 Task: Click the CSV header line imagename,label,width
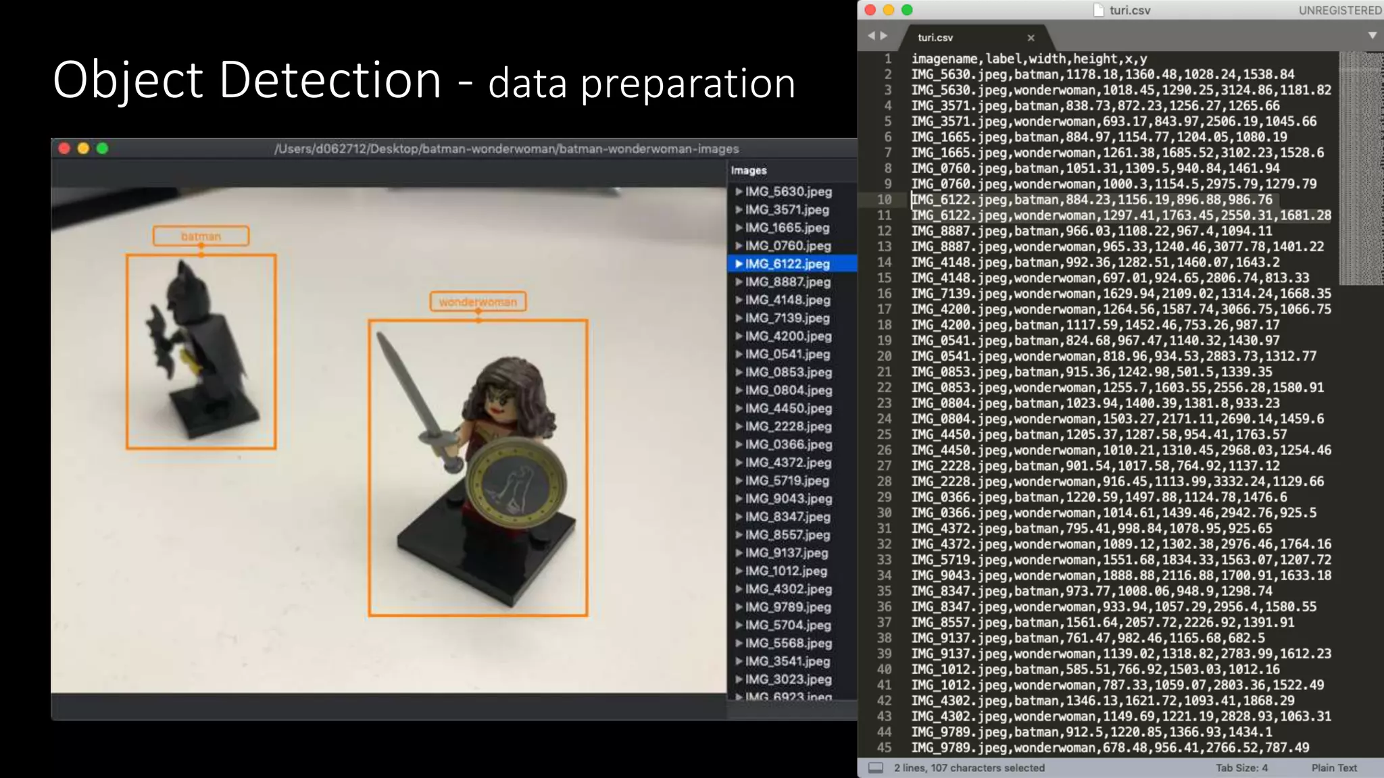1029,59
